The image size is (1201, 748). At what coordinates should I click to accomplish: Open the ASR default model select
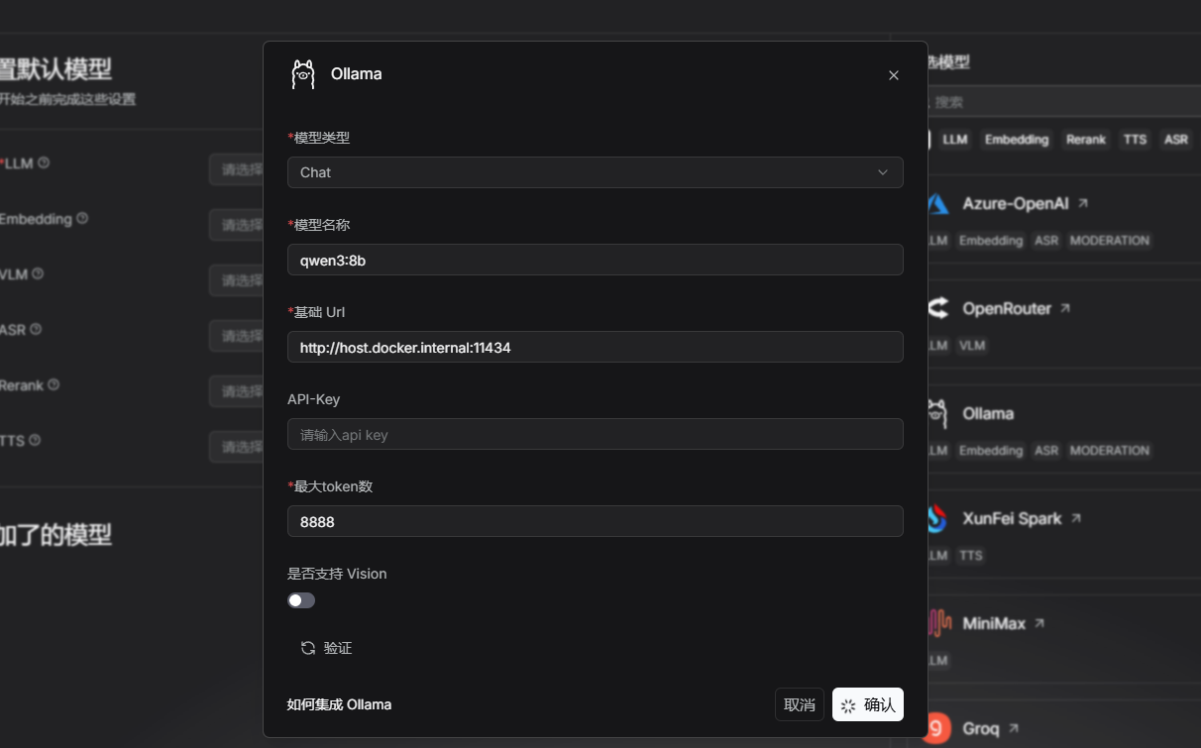point(236,336)
